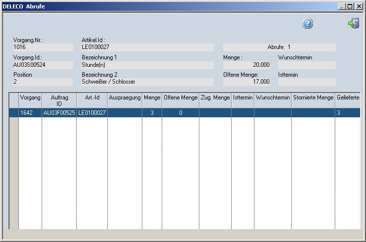The image size is (366, 242).
Task: Click the Art.-Id column header
Action: pos(92,98)
